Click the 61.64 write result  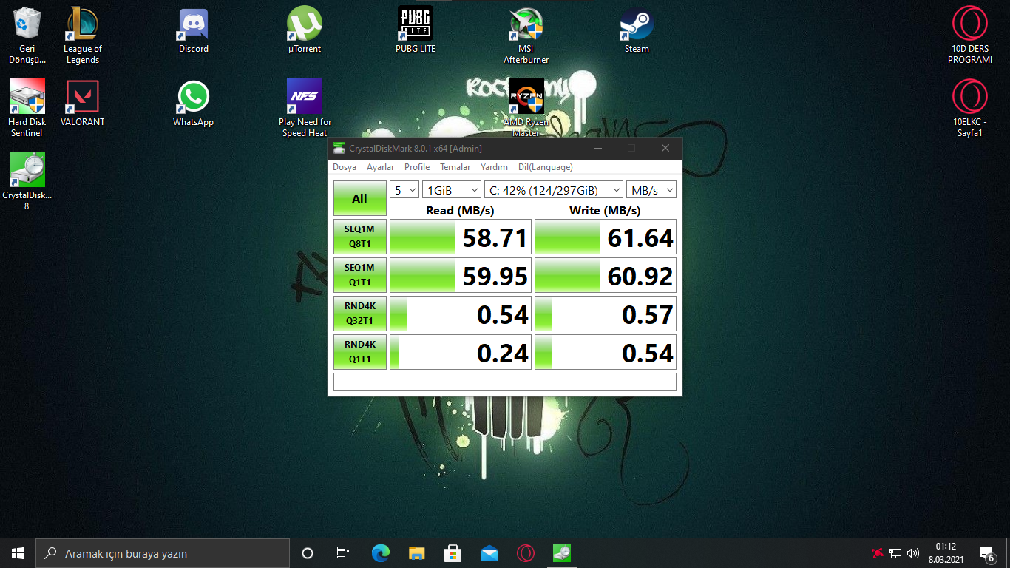point(606,237)
